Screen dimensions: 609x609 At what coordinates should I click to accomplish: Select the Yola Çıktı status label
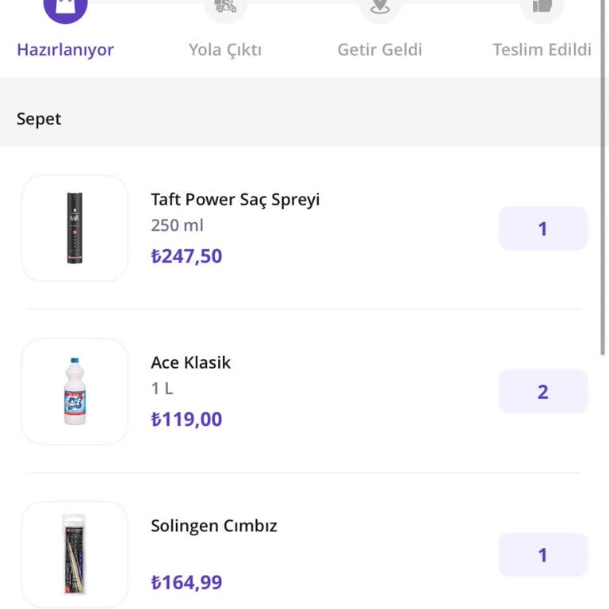[225, 50]
